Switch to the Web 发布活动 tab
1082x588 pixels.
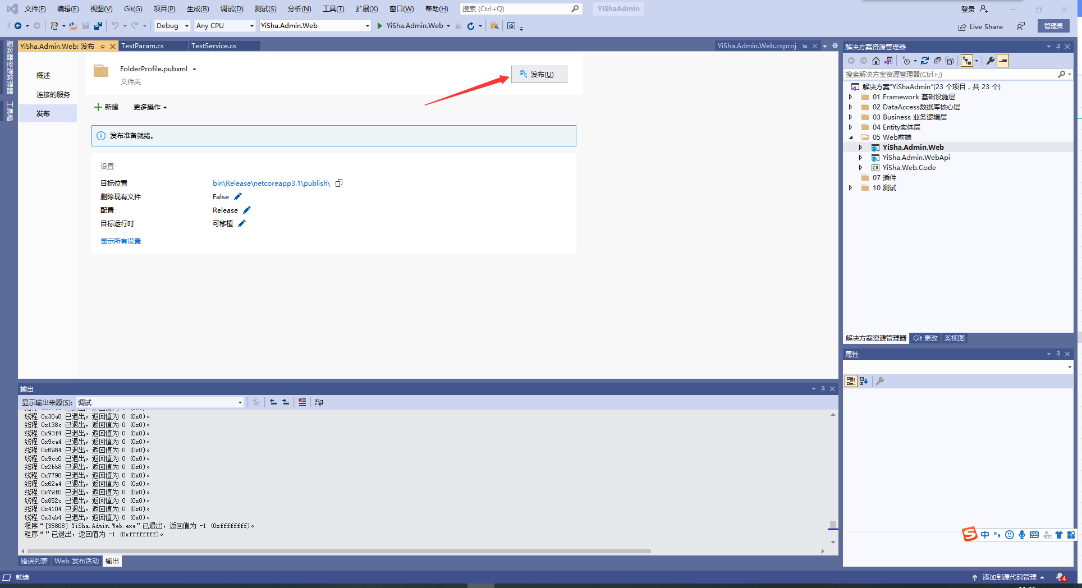coord(76,561)
